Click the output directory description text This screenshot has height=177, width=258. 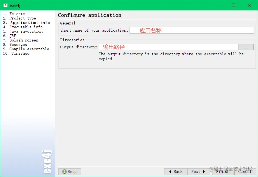(171, 56)
